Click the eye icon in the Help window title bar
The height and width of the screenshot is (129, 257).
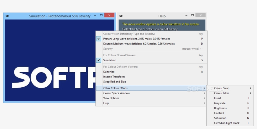121,16
